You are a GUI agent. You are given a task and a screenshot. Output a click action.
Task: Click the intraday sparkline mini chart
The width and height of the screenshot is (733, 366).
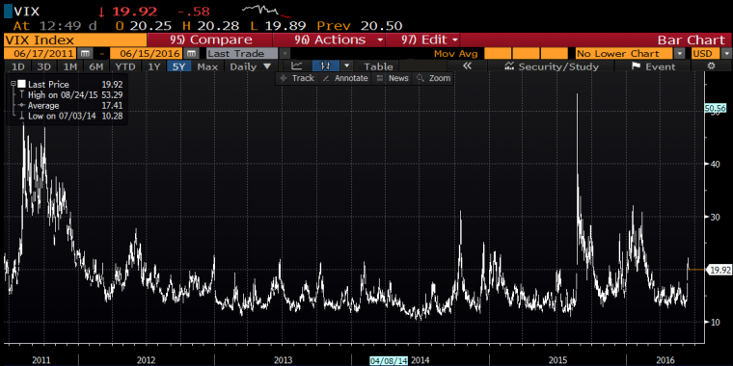266,12
